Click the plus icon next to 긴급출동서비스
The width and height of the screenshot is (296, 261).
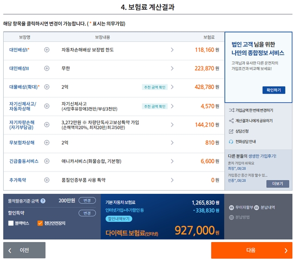coord(47,161)
